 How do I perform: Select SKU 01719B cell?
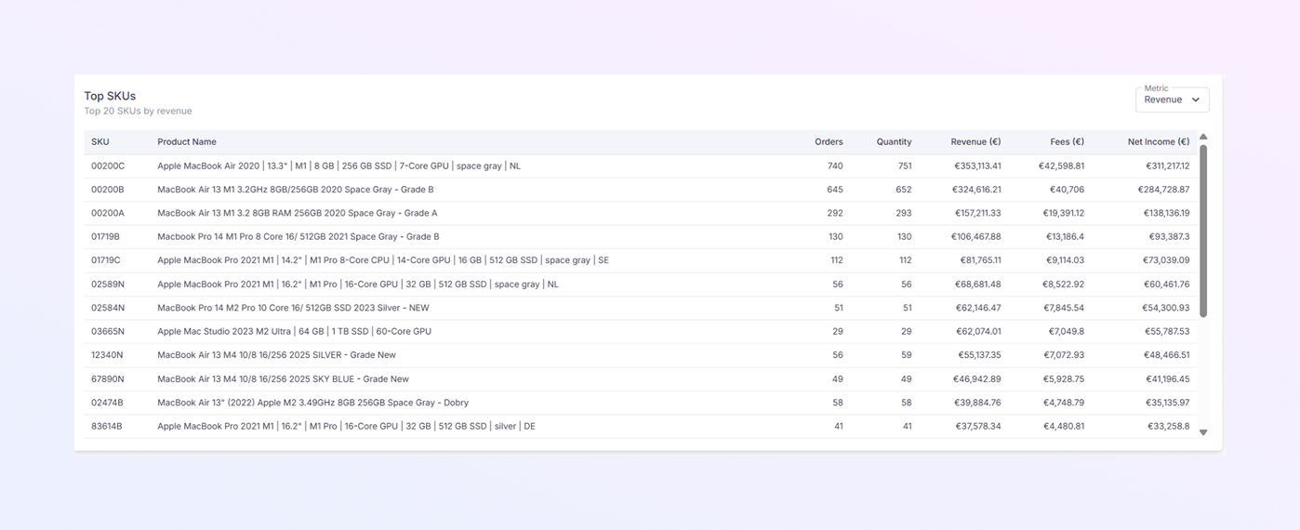click(x=106, y=237)
